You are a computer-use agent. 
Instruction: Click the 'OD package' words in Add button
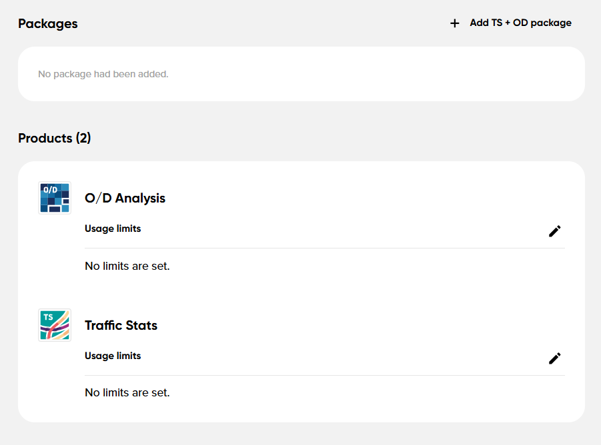coord(542,23)
